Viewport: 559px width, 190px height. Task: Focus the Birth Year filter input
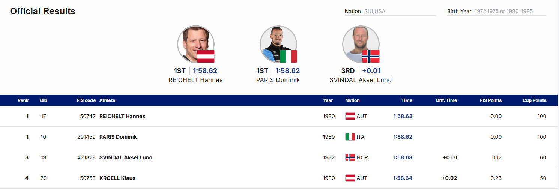(x=509, y=11)
